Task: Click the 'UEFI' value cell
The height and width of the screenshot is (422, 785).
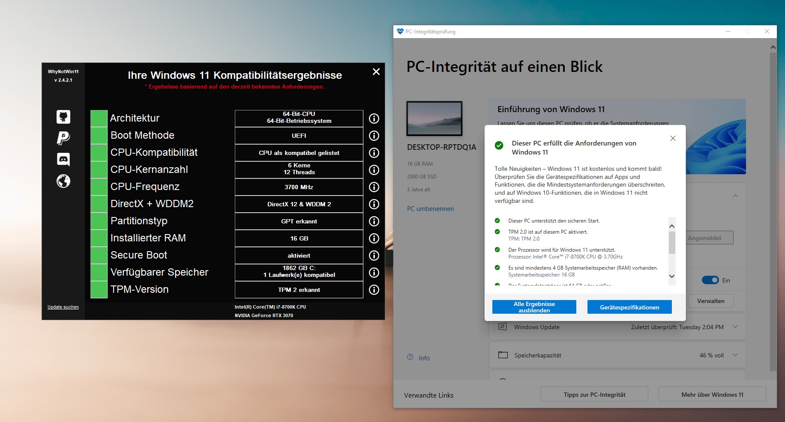Action: (299, 136)
